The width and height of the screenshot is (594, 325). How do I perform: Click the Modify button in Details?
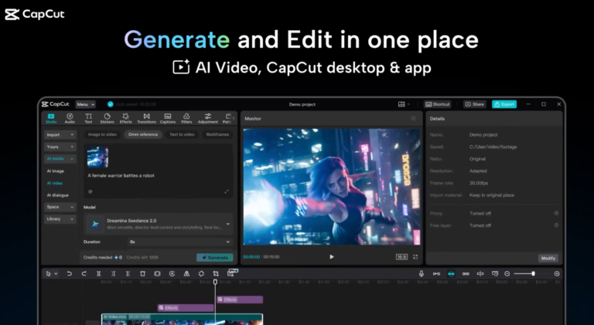(548, 258)
